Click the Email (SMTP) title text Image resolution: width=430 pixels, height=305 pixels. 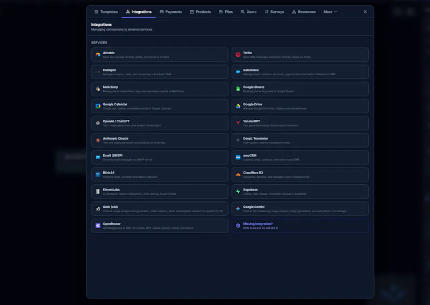tap(113, 156)
